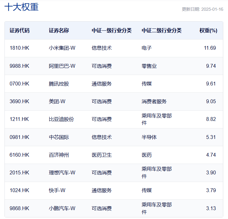This screenshot has height=219, width=228.
Task: Select the 0981.HK security code
Action: pyautogui.click(x=19, y=137)
